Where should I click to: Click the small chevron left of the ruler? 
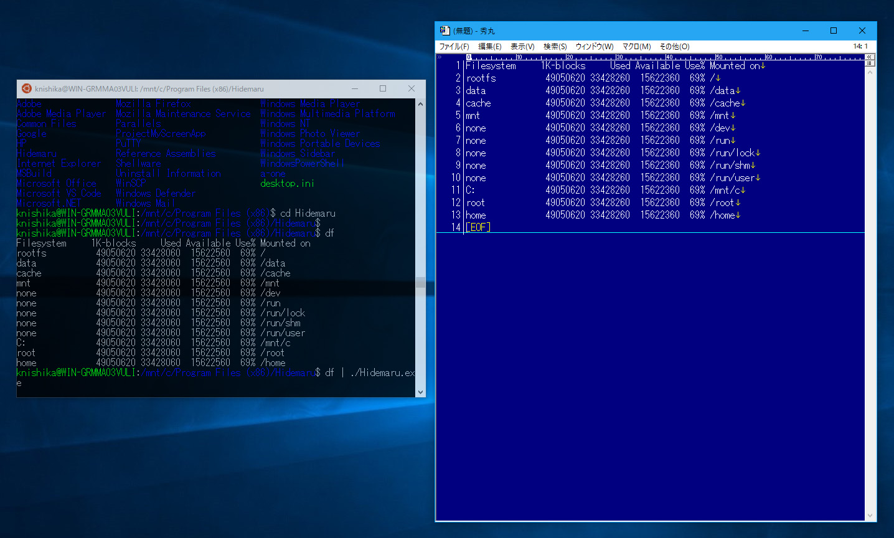440,57
